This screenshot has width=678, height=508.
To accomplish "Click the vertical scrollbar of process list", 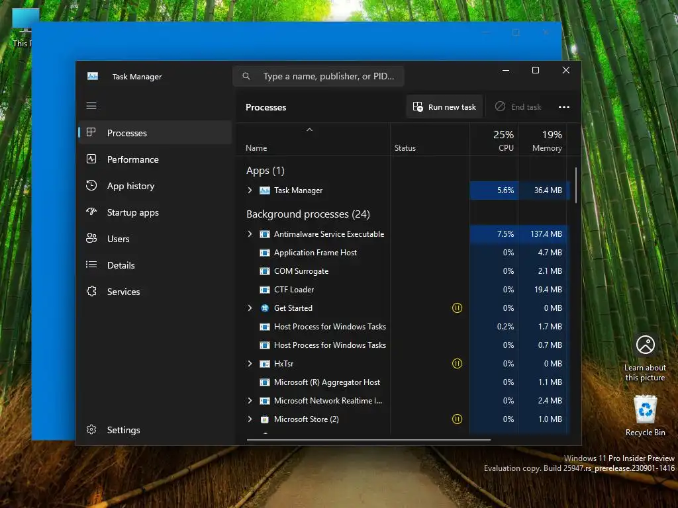I will tap(576, 185).
